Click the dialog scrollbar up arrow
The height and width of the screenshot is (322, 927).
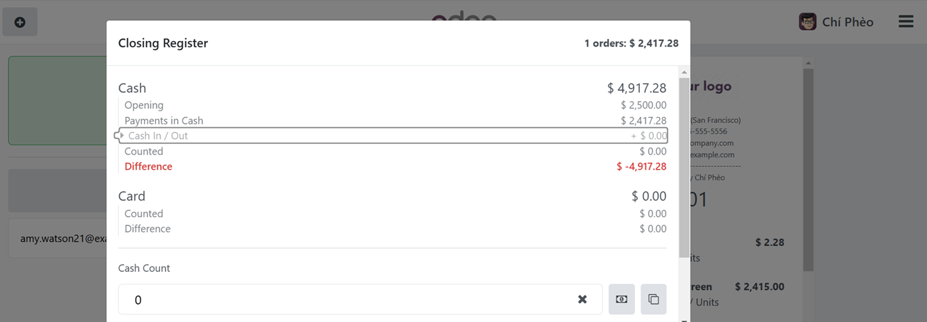point(684,72)
